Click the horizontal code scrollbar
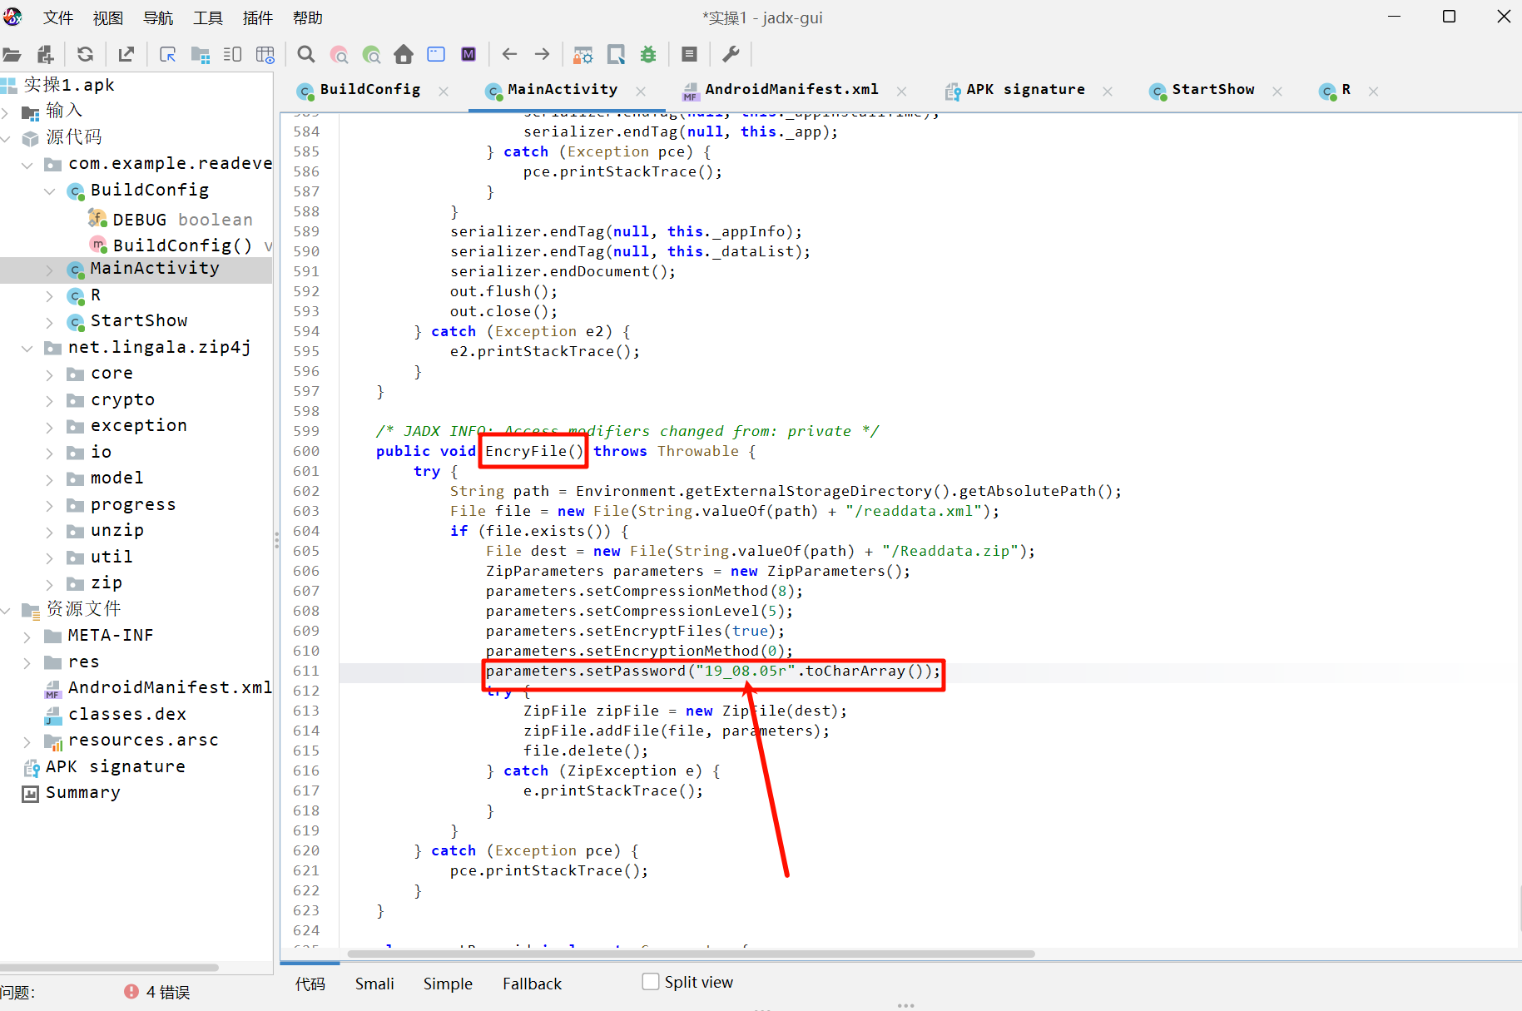The height and width of the screenshot is (1011, 1522). click(x=691, y=954)
